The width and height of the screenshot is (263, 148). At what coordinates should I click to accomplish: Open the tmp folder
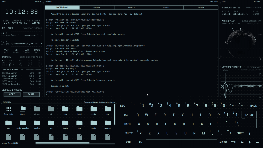[79, 125]
